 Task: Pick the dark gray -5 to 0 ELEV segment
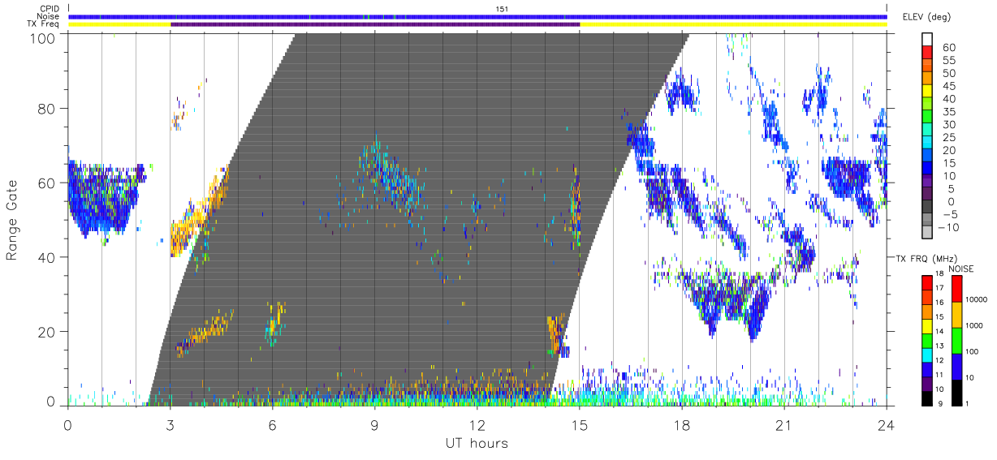pyautogui.click(x=928, y=208)
